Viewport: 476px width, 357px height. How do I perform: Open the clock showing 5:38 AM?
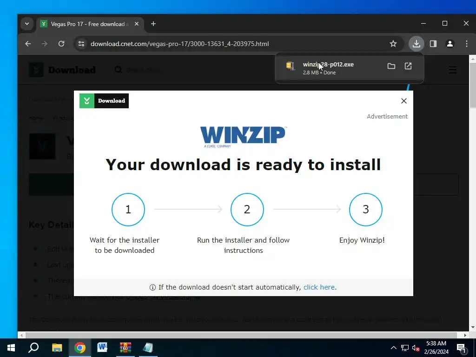pos(436,348)
